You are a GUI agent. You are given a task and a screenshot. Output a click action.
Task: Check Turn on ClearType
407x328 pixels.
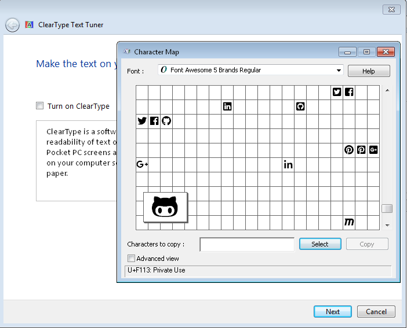tap(39, 106)
